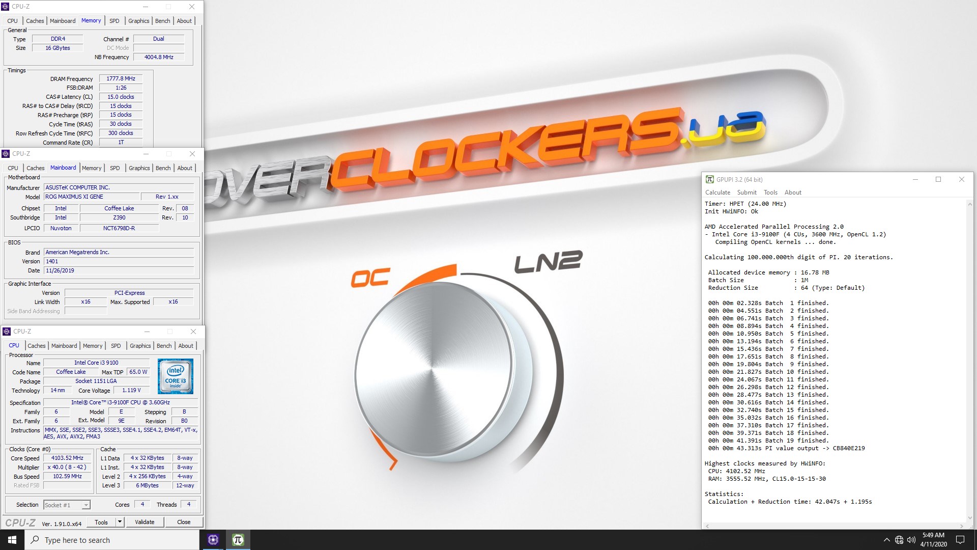Image resolution: width=977 pixels, height=550 pixels.
Task: Click the Core Voltage value 1.119 V
Action: click(x=131, y=390)
